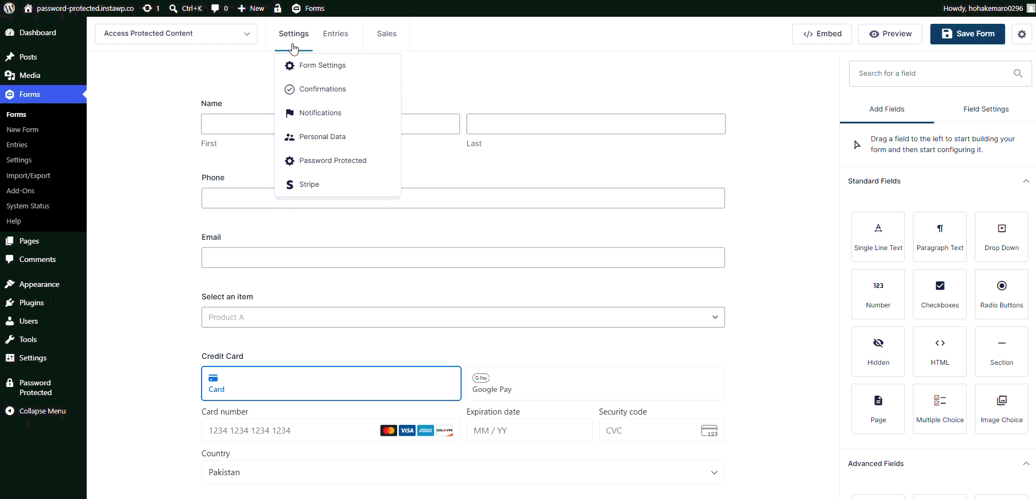Image resolution: width=1036 pixels, height=499 pixels.
Task: Add a Multiple Choice field
Action: [x=940, y=409]
